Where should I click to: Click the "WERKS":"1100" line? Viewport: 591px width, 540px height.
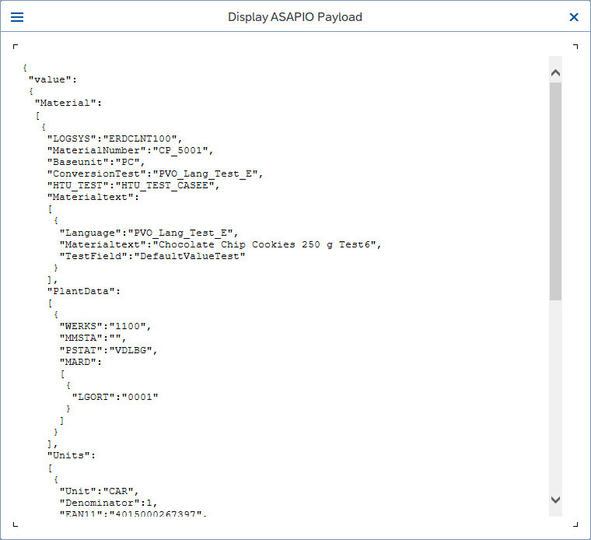click(x=105, y=326)
